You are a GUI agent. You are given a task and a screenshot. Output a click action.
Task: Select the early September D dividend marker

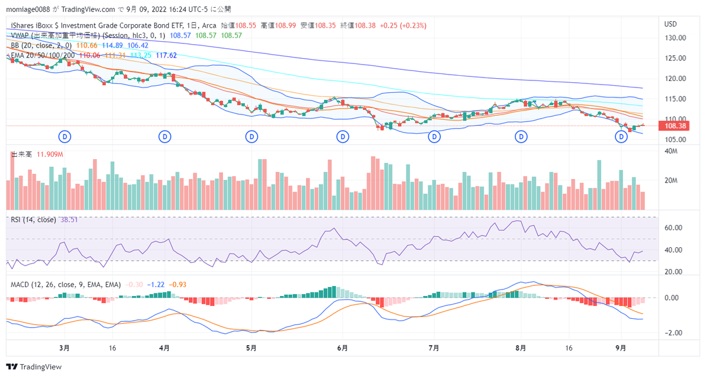(x=621, y=136)
